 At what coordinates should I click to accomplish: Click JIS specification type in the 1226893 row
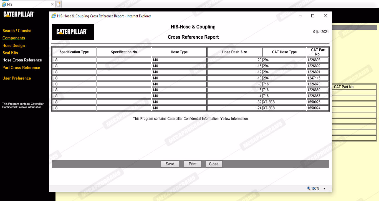(74, 60)
